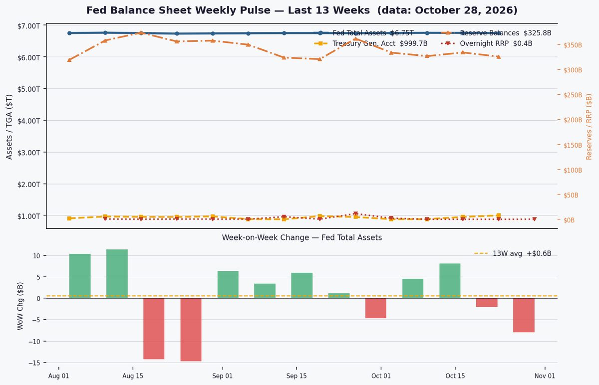Select the 'Fed Total Assets $6.75T' legend entry
This screenshot has width=599, height=385.
coord(364,33)
